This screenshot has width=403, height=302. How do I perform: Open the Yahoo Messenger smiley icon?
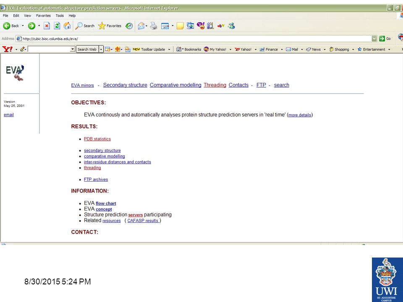point(201,26)
